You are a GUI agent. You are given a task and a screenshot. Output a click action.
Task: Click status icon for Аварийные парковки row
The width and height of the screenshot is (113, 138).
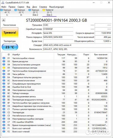point(4,106)
